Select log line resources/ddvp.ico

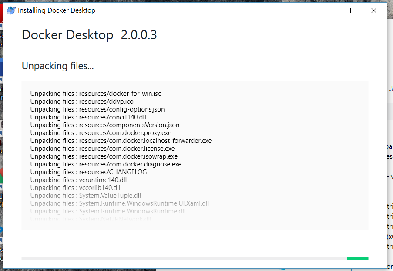[x=82, y=102]
